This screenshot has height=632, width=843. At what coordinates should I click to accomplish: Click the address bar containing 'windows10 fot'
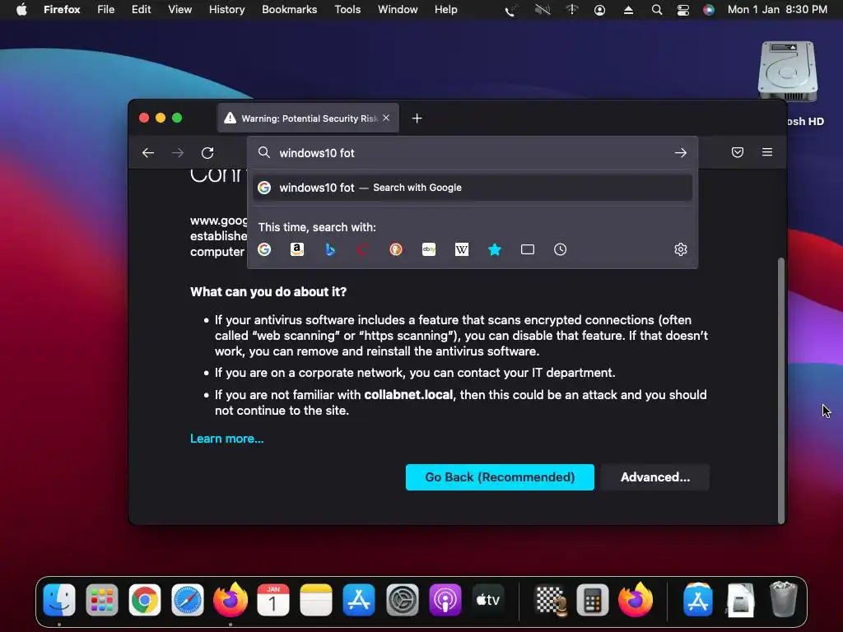pyautogui.click(x=472, y=153)
